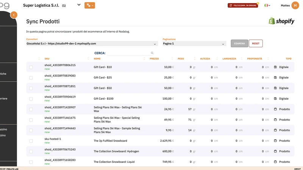This screenshot has width=303, height=170.
Task: Click the price 2.629,95 €
Action: tap(167, 141)
